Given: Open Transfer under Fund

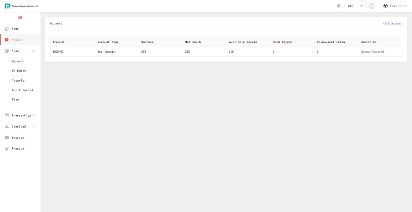Looking at the screenshot, I should click(x=19, y=81).
